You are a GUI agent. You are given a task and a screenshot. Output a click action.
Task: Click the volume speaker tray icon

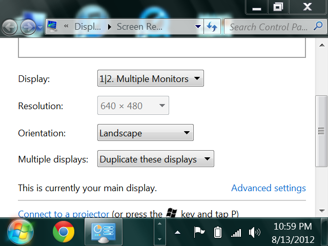tap(254, 232)
